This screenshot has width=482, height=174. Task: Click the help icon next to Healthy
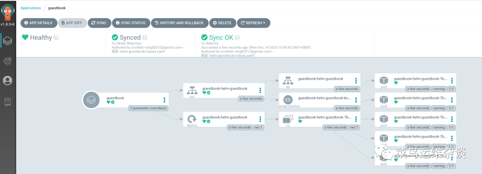click(56, 38)
